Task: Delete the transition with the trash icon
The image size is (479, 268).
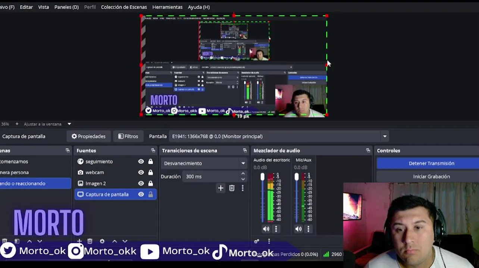Action: 232,188
